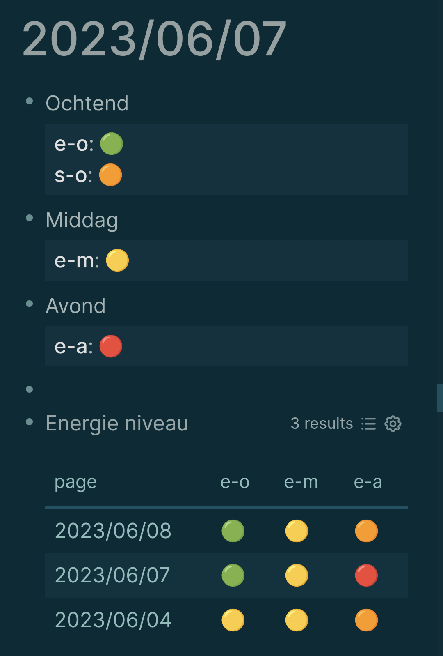Viewport: 443px width, 656px height.
Task: Click the orange circle next to s-o
Action: pos(111,175)
